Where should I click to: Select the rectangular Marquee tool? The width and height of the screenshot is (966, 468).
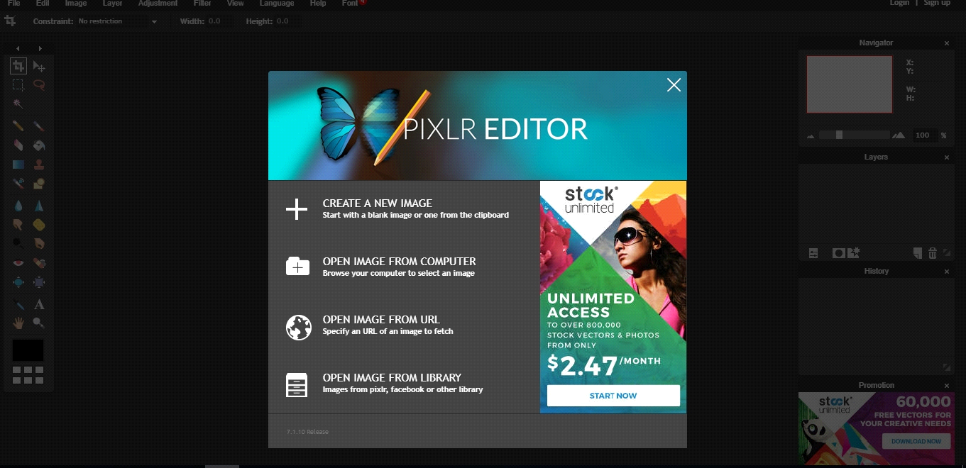tap(18, 85)
